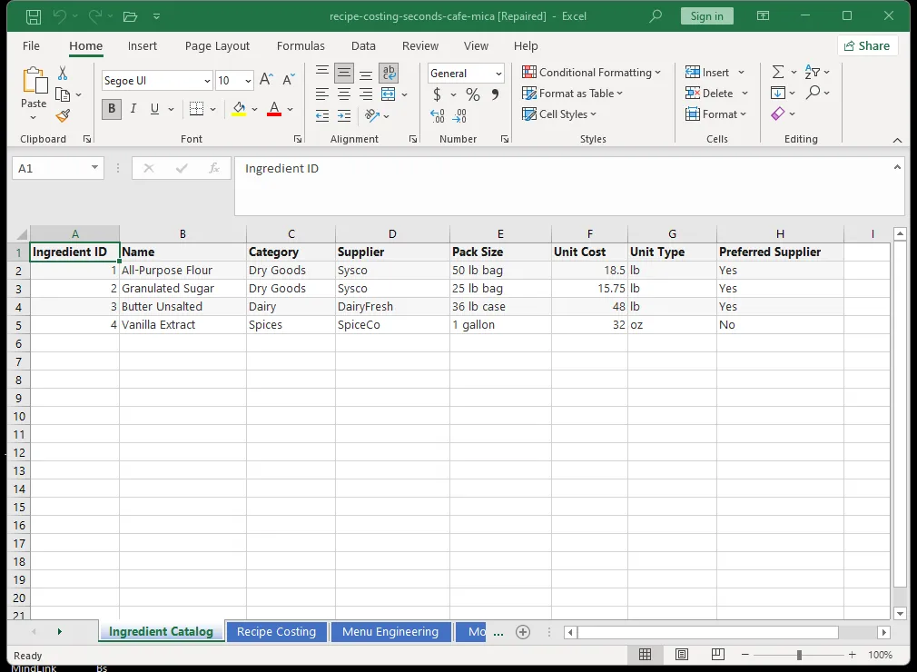Viewport: 917px width, 672px height.
Task: Click the Share button
Action: click(867, 45)
